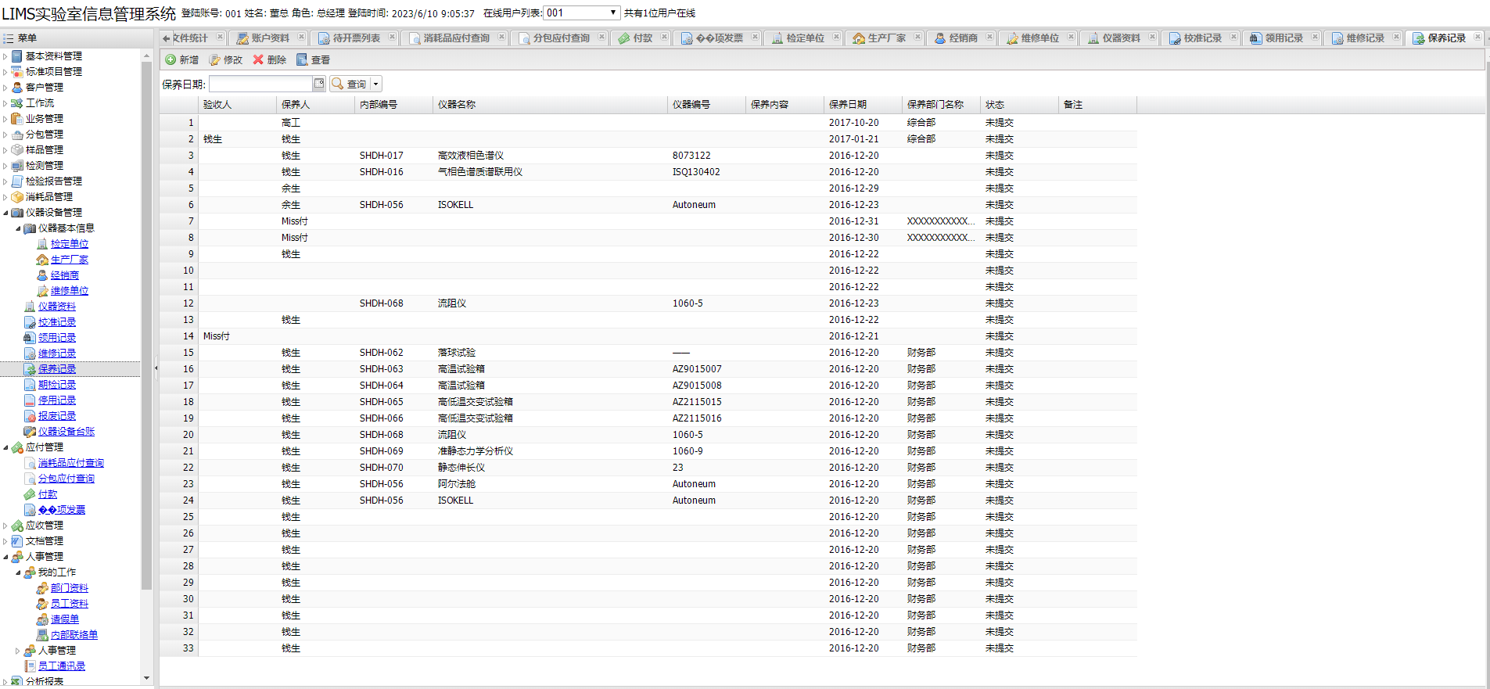The image size is (1490, 689).
Task: Click the 保养部门名称 column header
Action: pos(942,105)
